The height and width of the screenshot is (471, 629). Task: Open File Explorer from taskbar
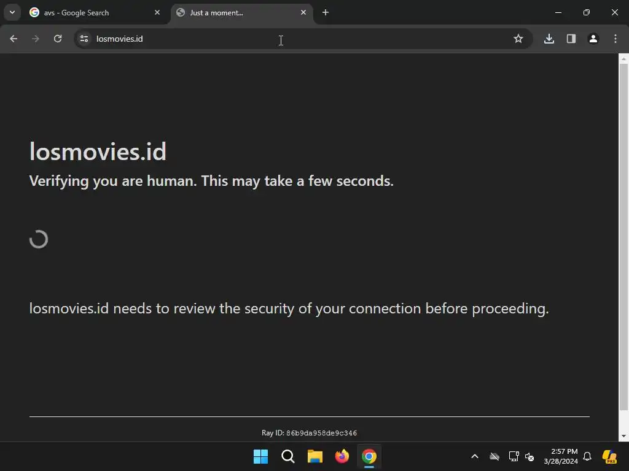pyautogui.click(x=315, y=456)
